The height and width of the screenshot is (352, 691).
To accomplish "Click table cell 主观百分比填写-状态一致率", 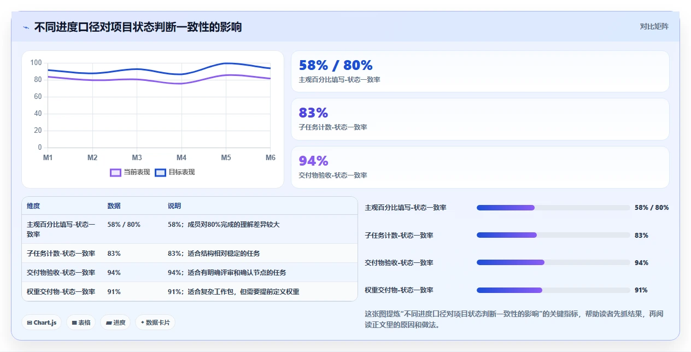I will pos(61,229).
